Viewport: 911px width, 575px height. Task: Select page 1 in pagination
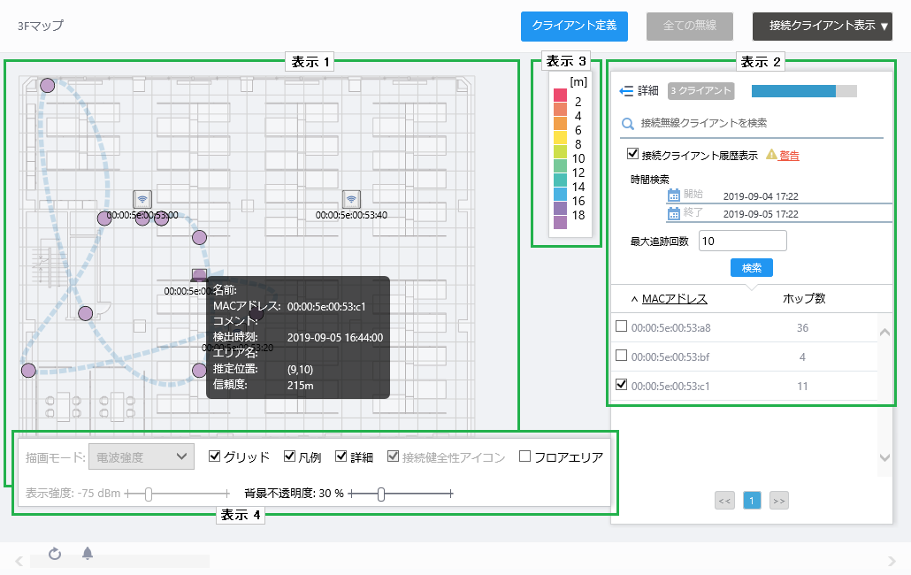[752, 501]
